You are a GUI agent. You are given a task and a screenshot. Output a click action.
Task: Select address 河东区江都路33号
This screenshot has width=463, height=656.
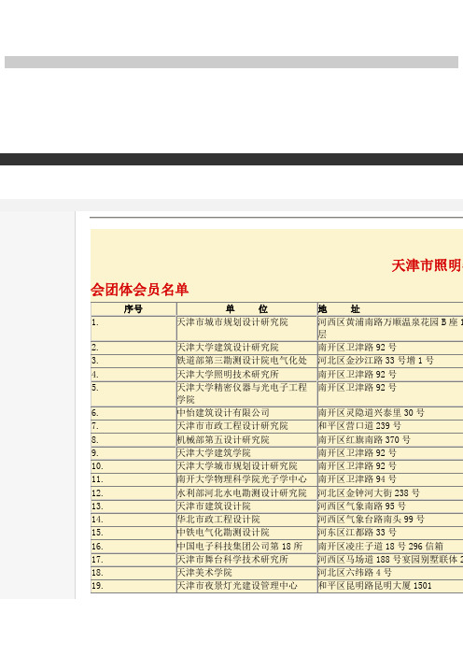[358, 533]
